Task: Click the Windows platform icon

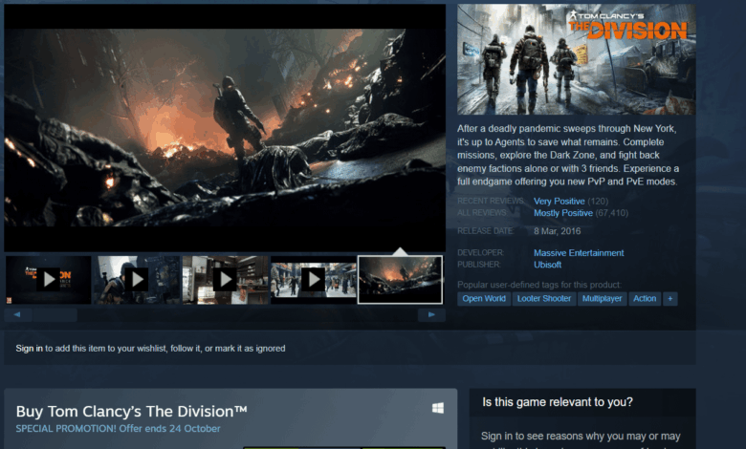Action: pos(438,408)
